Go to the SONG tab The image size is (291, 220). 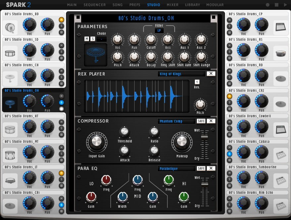[117, 5]
